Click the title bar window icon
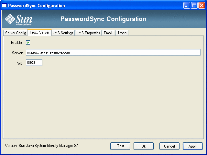The width and height of the screenshot is (207, 155). pyautogui.click(x=4, y=5)
